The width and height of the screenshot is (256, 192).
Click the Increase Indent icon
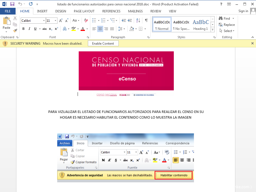click(130, 20)
